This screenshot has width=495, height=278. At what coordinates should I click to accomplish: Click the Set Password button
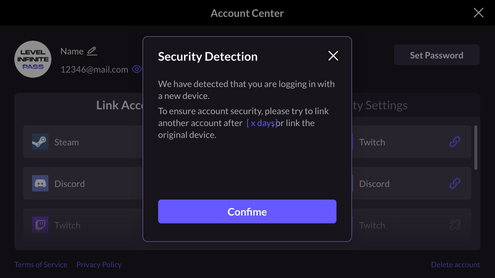click(436, 55)
